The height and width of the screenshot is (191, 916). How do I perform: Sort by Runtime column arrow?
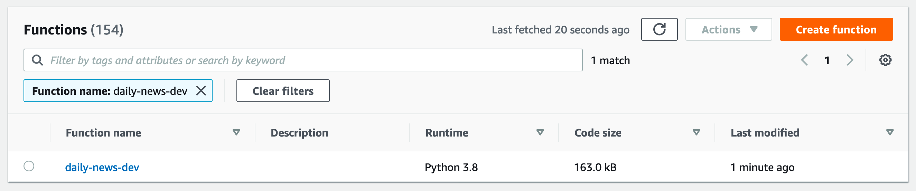coord(540,132)
